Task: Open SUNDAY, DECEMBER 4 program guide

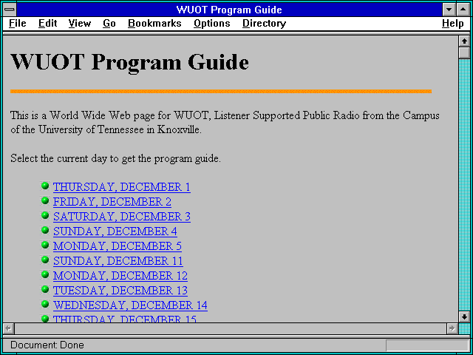Action: click(x=115, y=231)
